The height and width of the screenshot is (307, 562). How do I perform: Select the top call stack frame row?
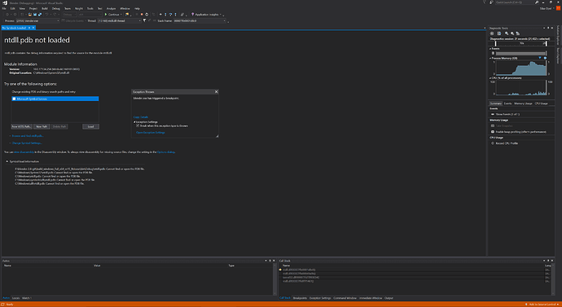[x=415, y=270]
